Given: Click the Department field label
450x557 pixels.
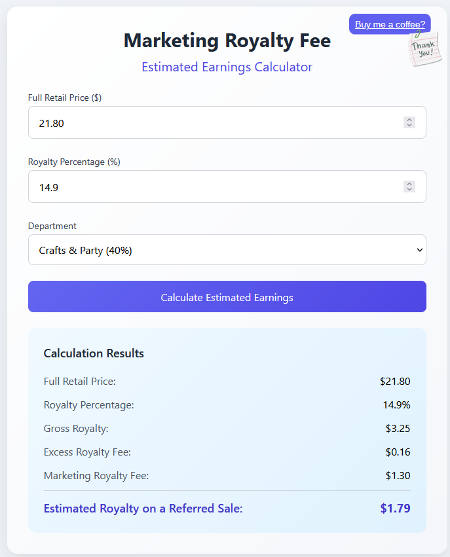Looking at the screenshot, I should (52, 226).
